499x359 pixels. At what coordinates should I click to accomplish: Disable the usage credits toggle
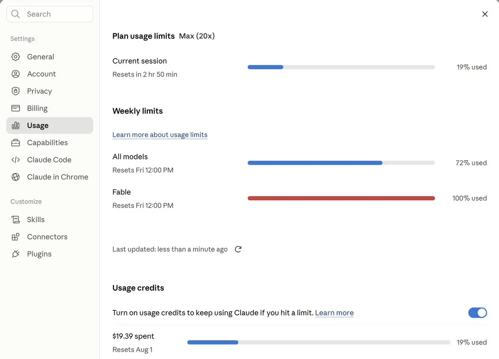(x=477, y=312)
